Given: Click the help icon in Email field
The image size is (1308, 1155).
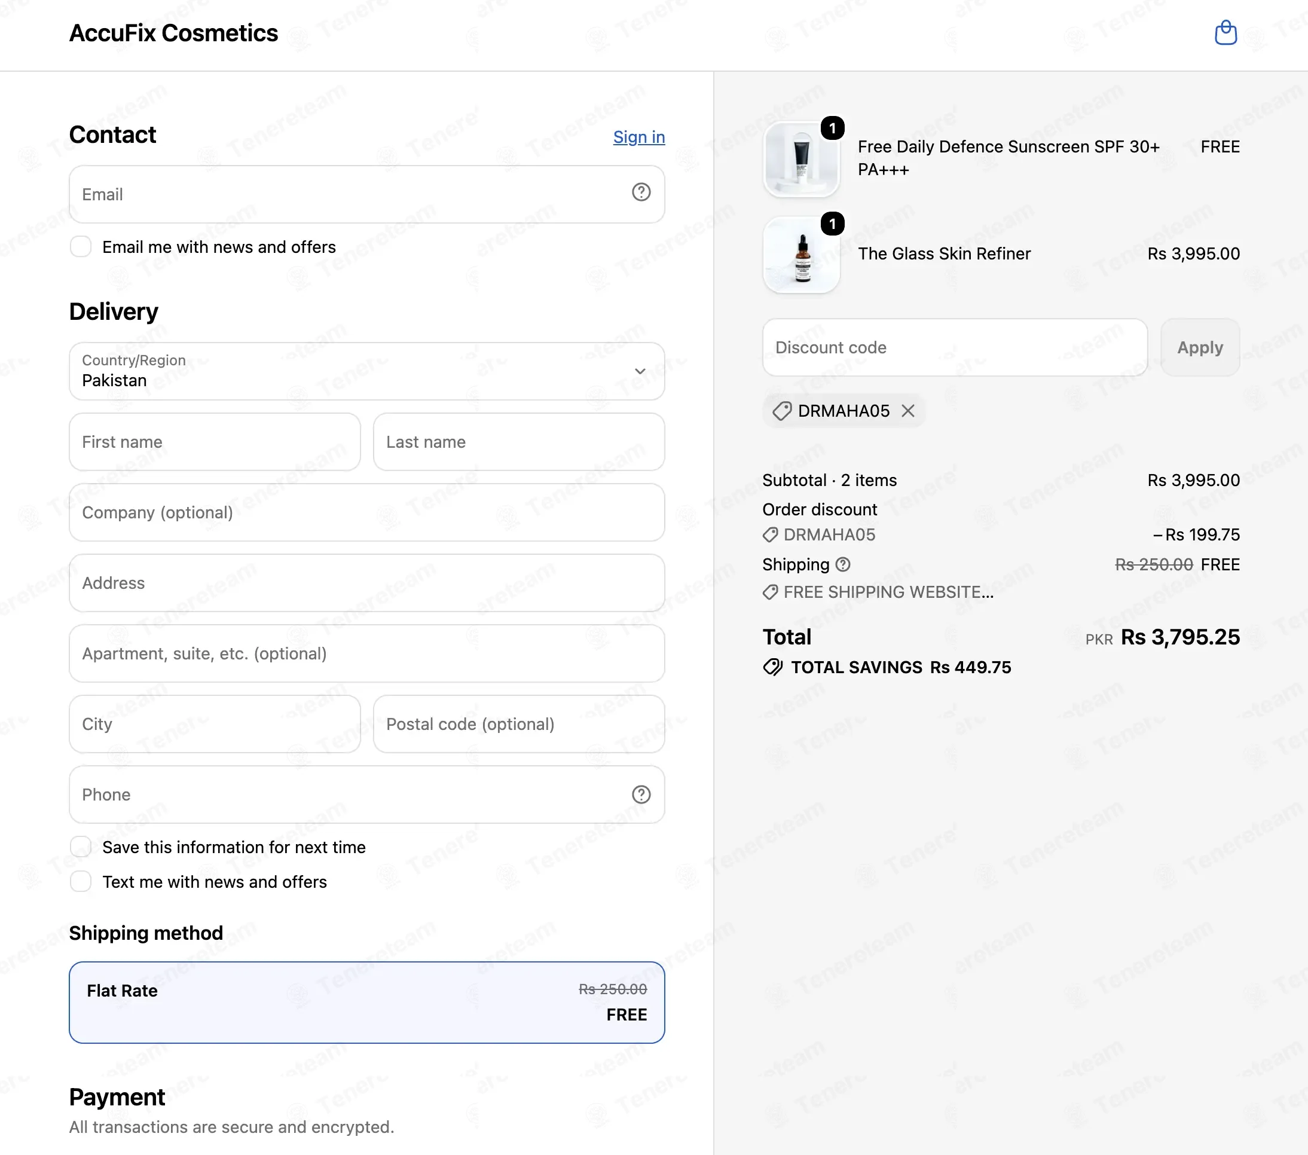Looking at the screenshot, I should pyautogui.click(x=641, y=192).
